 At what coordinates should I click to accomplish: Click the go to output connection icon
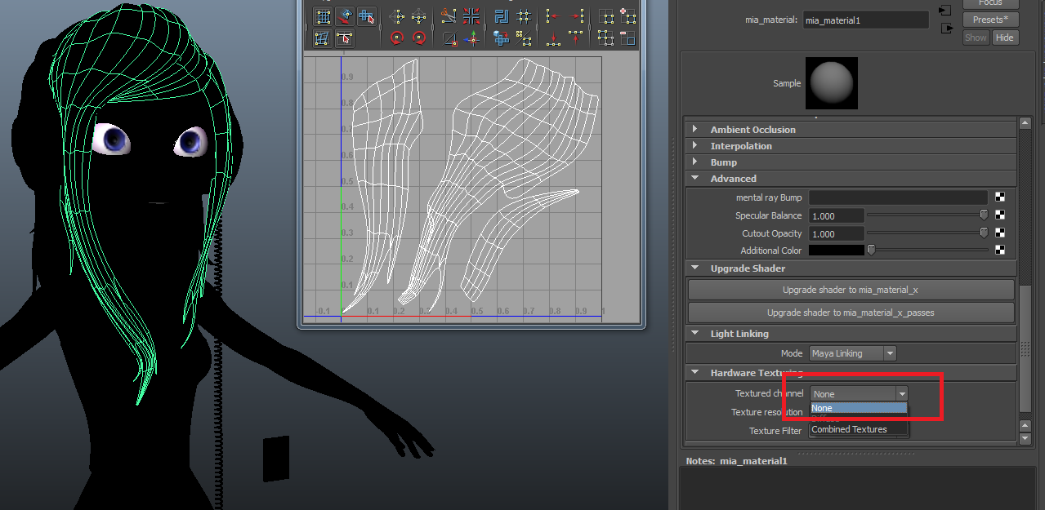click(947, 29)
